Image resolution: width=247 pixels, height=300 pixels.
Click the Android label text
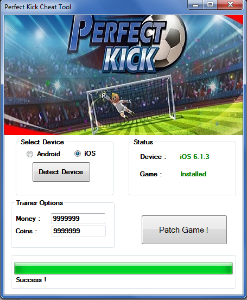[49, 154]
